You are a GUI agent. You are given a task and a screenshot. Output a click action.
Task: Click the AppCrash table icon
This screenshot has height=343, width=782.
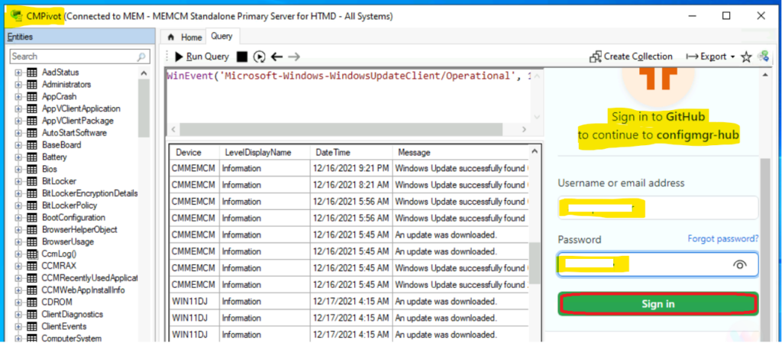click(x=31, y=97)
